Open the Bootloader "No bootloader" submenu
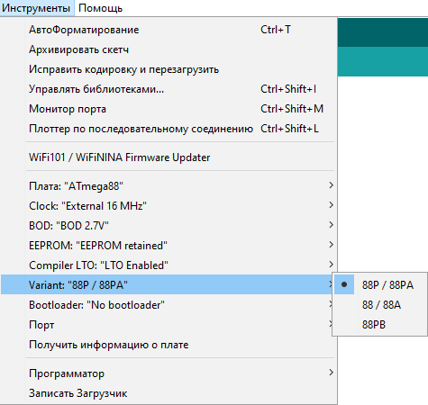Screen dimensions: 428x405 coord(168,304)
